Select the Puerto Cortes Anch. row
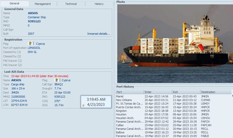This screenshot has width=233, height=138. (x=173, y=107)
